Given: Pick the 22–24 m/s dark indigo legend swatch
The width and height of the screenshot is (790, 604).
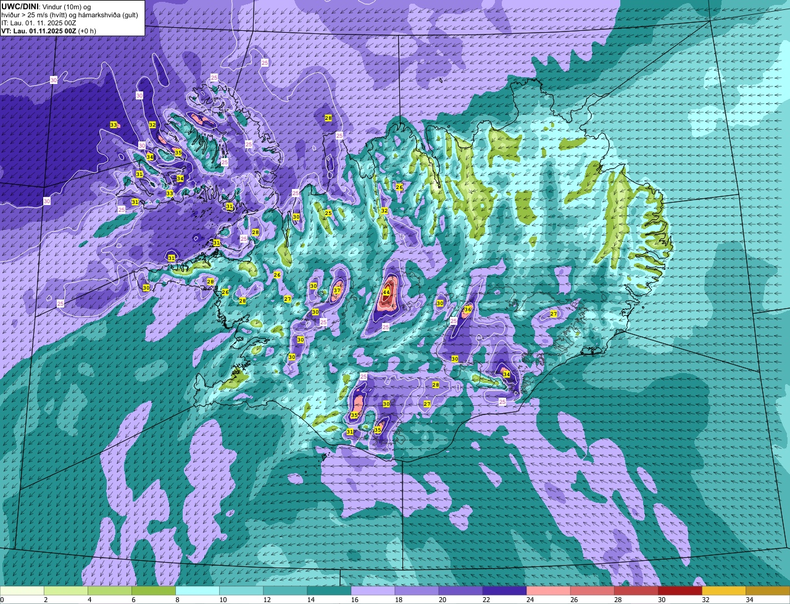Looking at the screenshot, I should [x=504, y=590].
